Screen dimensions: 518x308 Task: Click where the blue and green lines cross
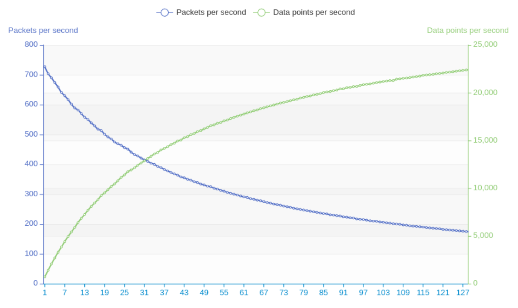pos(144,160)
